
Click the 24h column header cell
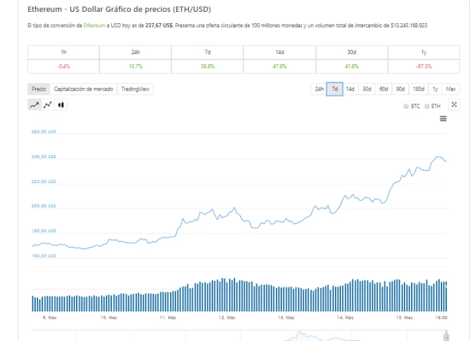point(136,52)
